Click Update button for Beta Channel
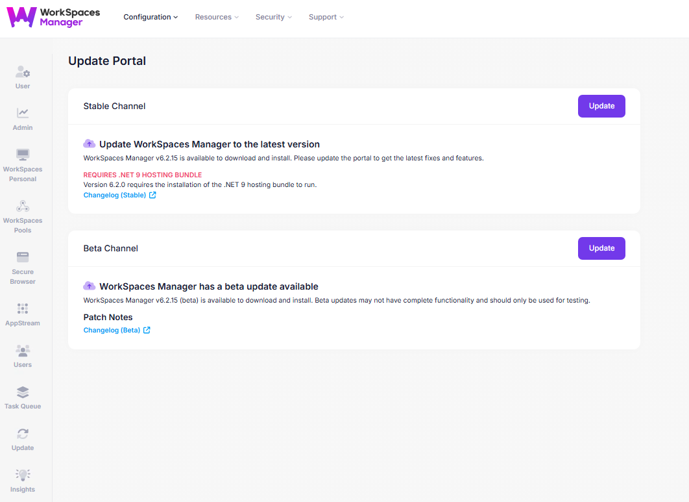 click(x=601, y=248)
